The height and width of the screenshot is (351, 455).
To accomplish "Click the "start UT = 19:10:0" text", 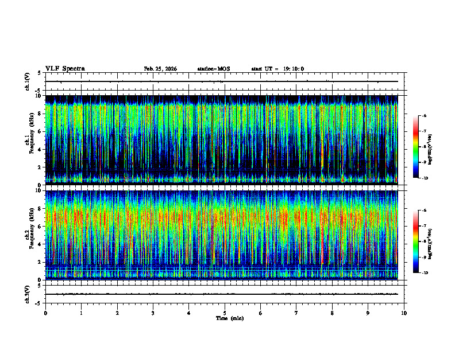I will [x=277, y=69].
